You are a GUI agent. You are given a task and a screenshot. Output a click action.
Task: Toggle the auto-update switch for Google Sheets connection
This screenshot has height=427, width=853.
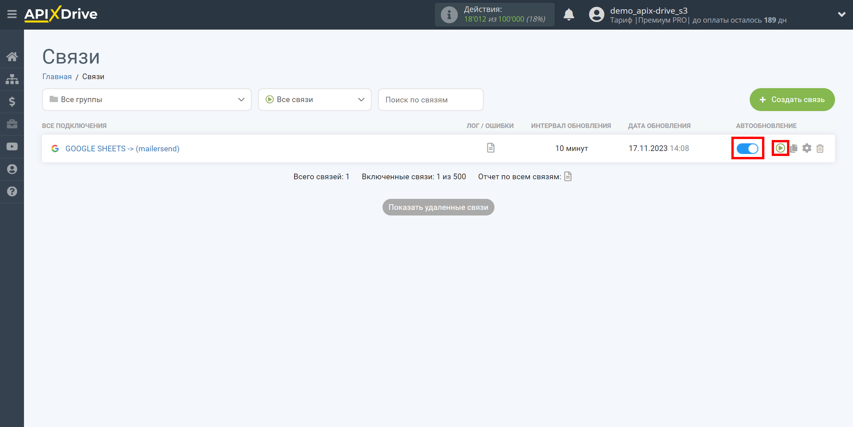pos(747,148)
